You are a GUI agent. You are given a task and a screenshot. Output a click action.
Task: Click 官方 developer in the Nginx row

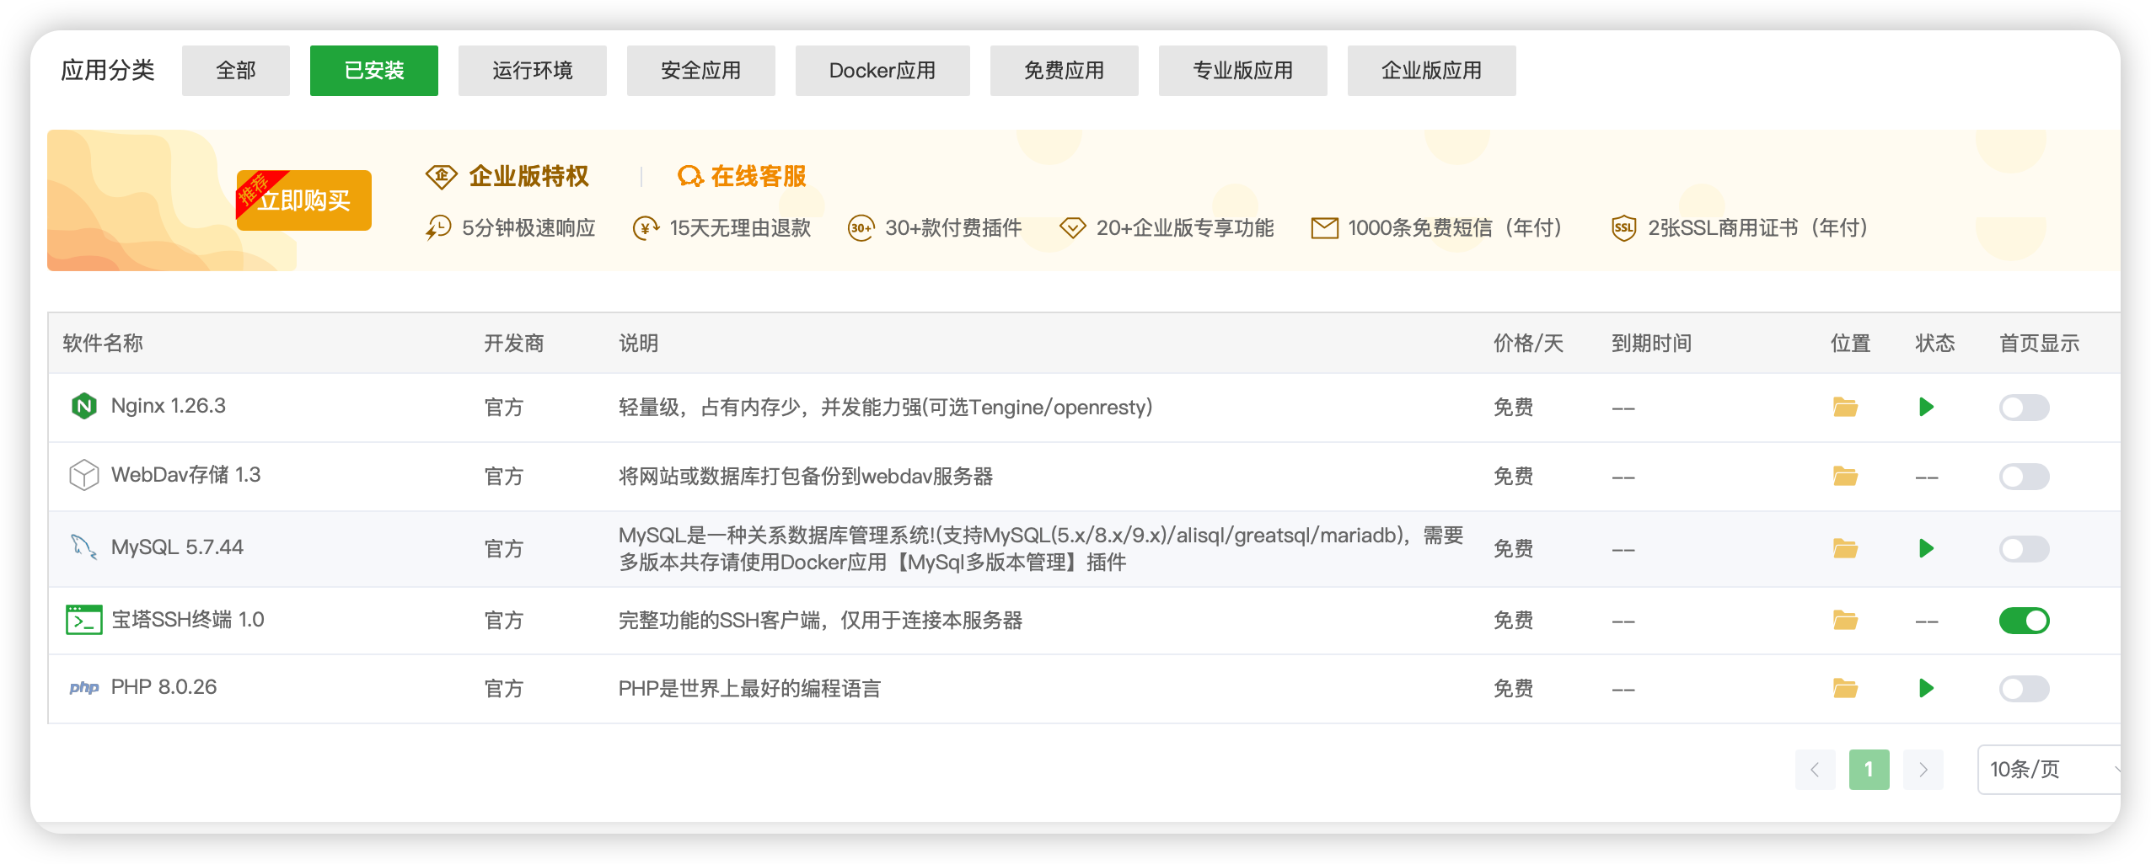pyautogui.click(x=504, y=408)
